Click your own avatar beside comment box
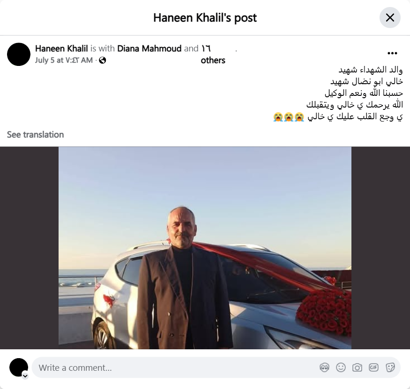 19,367
